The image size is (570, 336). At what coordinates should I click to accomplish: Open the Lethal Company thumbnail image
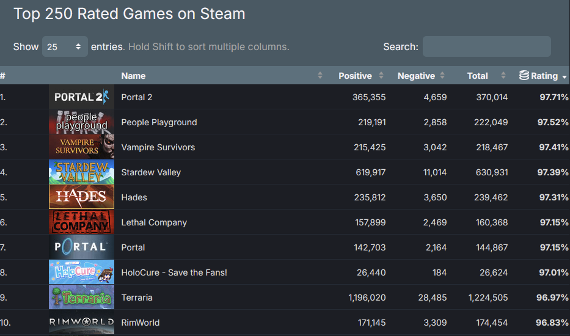[81, 222]
